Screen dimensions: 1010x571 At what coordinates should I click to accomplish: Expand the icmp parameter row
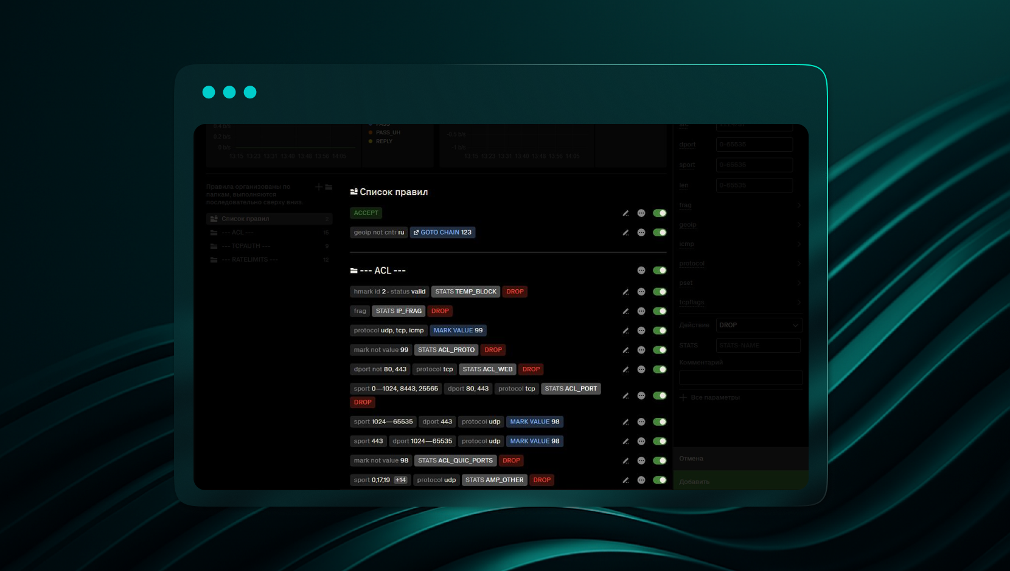coord(740,244)
